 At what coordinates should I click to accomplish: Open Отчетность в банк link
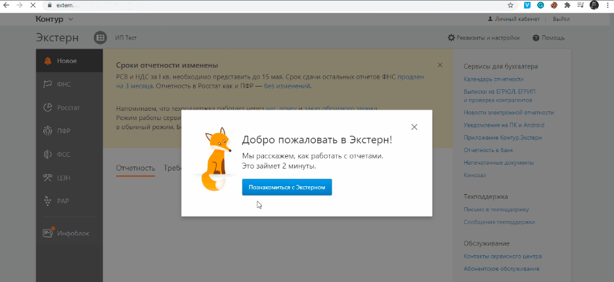pyautogui.click(x=489, y=150)
